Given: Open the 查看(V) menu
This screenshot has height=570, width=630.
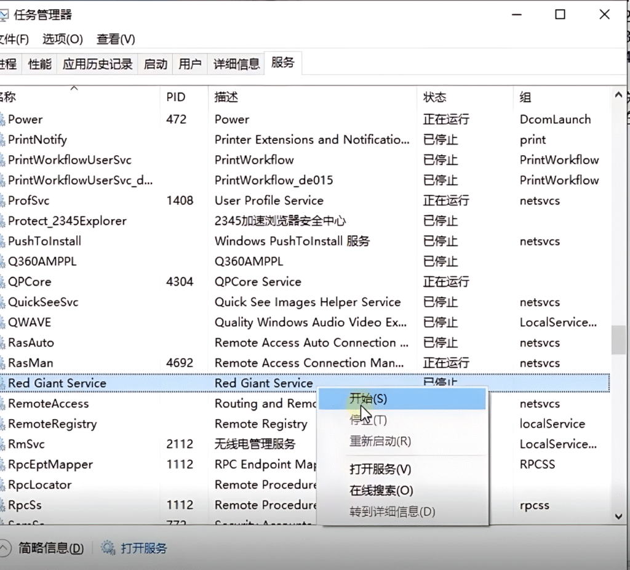Looking at the screenshot, I should coord(116,39).
